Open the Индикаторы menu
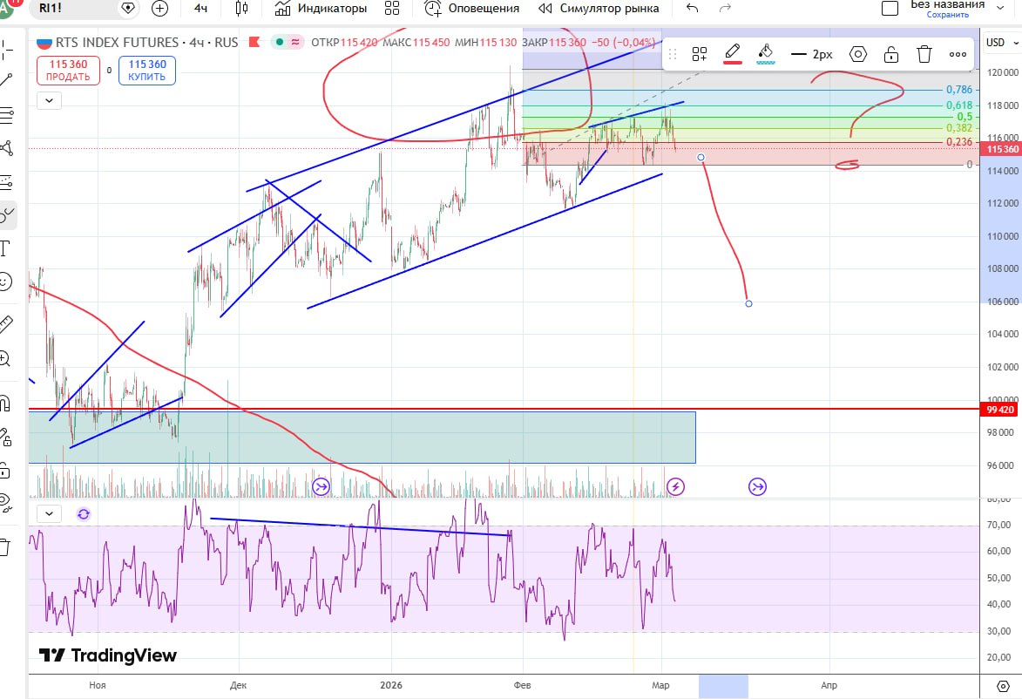Screen dimensions: 1022x699 tap(321, 9)
